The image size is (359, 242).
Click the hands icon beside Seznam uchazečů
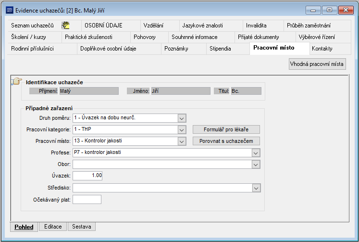pos(65,25)
